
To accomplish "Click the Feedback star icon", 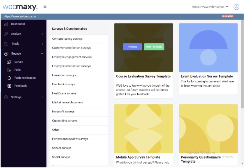I will tap(9, 86).
